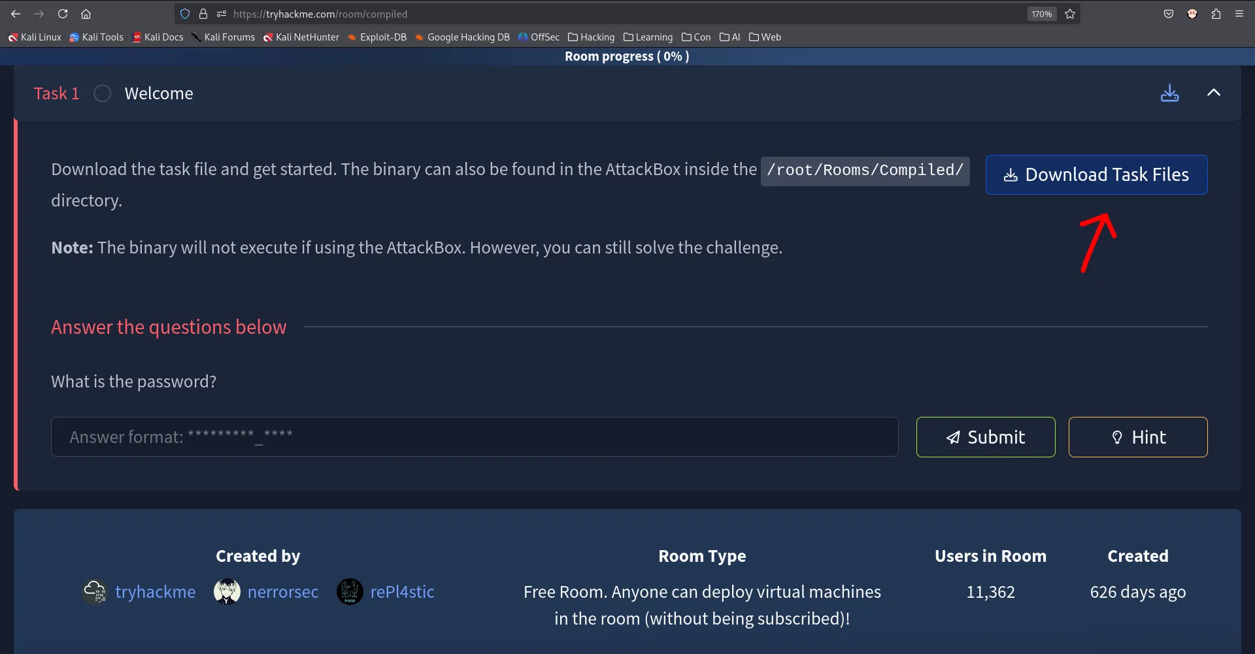The width and height of the screenshot is (1255, 654).
Task: Open the browser extensions puzzle icon
Action: (1216, 14)
